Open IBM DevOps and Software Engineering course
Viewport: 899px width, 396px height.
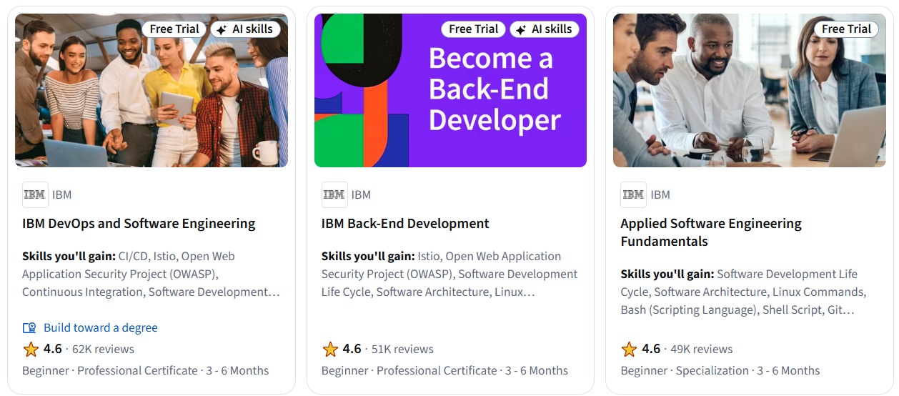click(139, 224)
